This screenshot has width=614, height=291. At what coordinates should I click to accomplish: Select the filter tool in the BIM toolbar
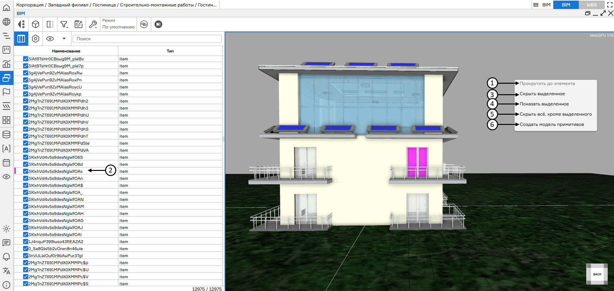[x=64, y=24]
